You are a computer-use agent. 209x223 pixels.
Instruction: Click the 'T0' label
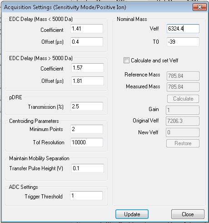pos(156,42)
